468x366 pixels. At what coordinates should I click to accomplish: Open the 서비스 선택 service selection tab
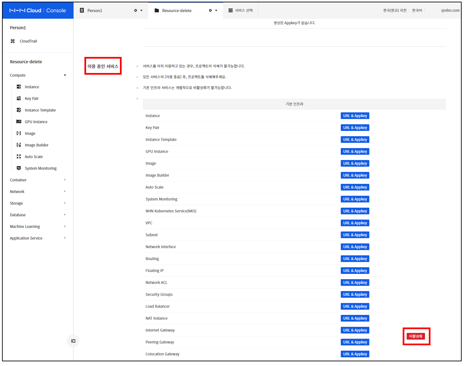[241, 10]
